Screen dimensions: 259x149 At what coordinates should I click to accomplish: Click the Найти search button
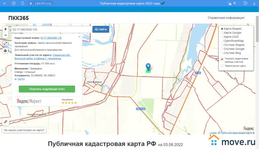(x=101, y=29)
